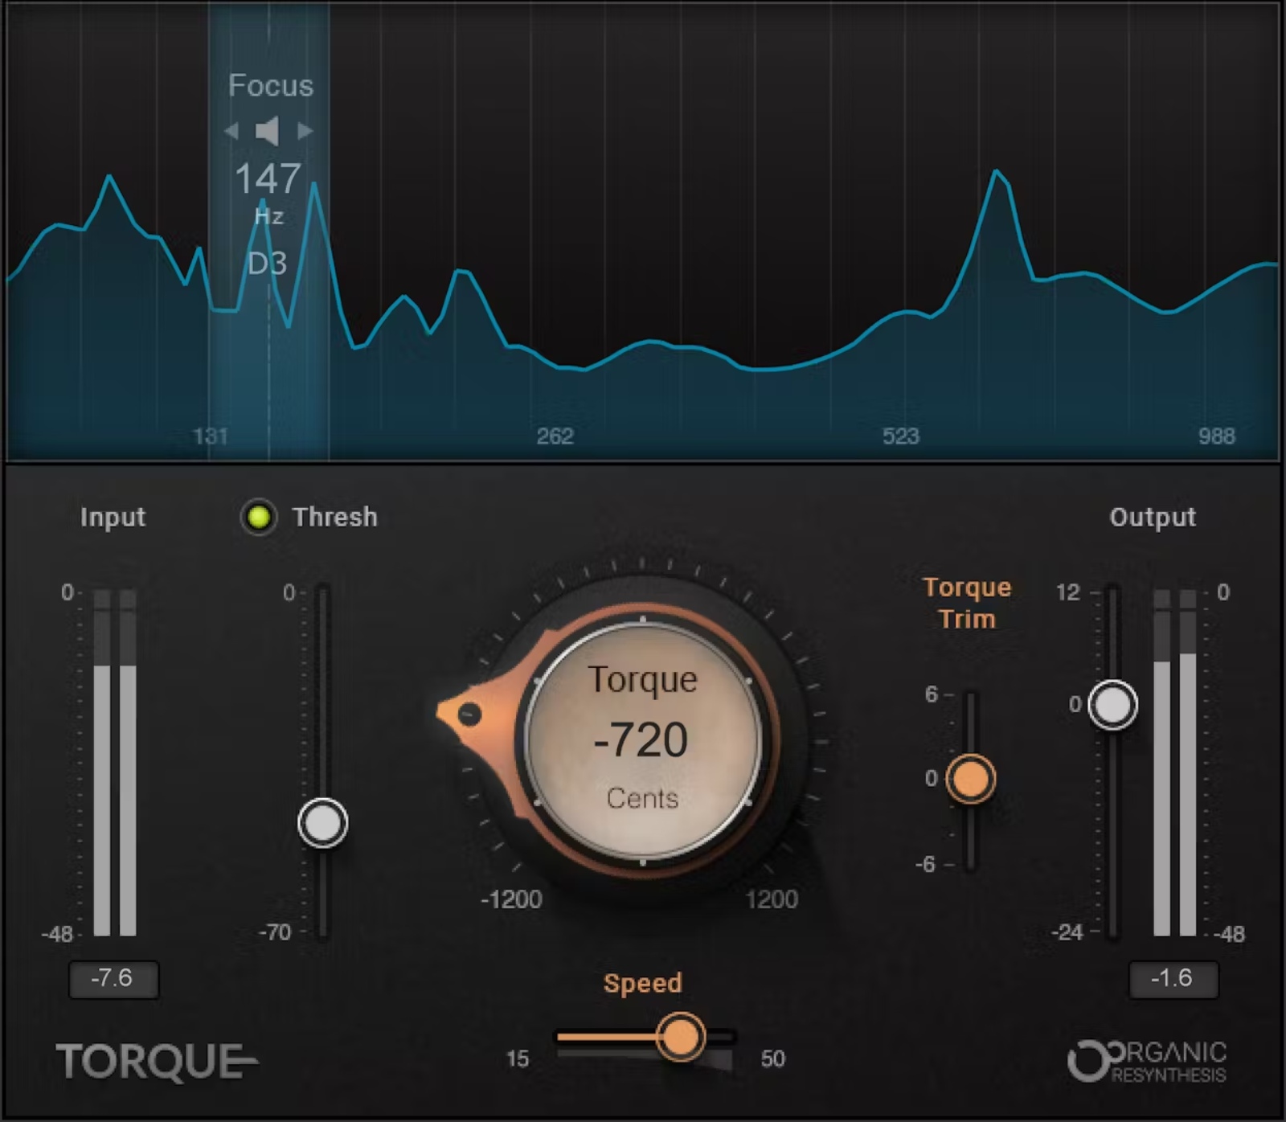
Task: Open the 147 Hz frequency value display
Action: click(x=268, y=180)
